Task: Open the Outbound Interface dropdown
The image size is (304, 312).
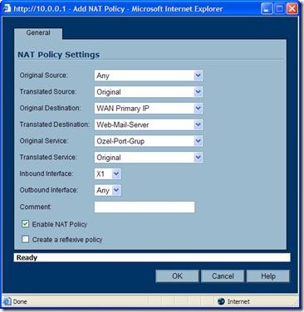Action: pos(107,190)
